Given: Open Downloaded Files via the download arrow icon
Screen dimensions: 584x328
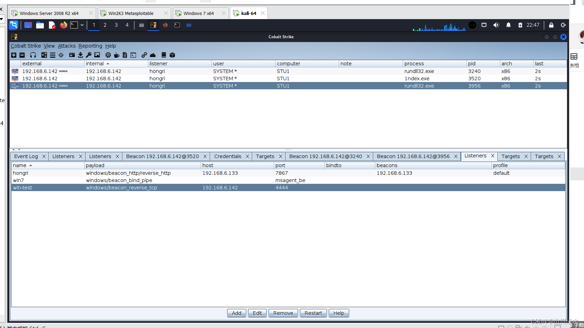Looking at the screenshot, I should coord(80,55).
